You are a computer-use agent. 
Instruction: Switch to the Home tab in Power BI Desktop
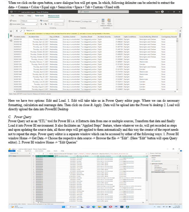pyautogui.click(x=21, y=16)
